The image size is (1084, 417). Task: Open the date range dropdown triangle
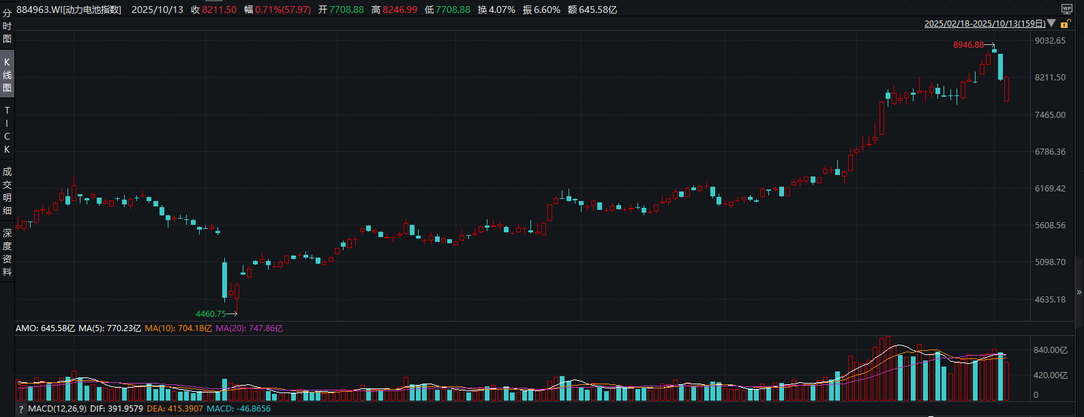click(1051, 23)
